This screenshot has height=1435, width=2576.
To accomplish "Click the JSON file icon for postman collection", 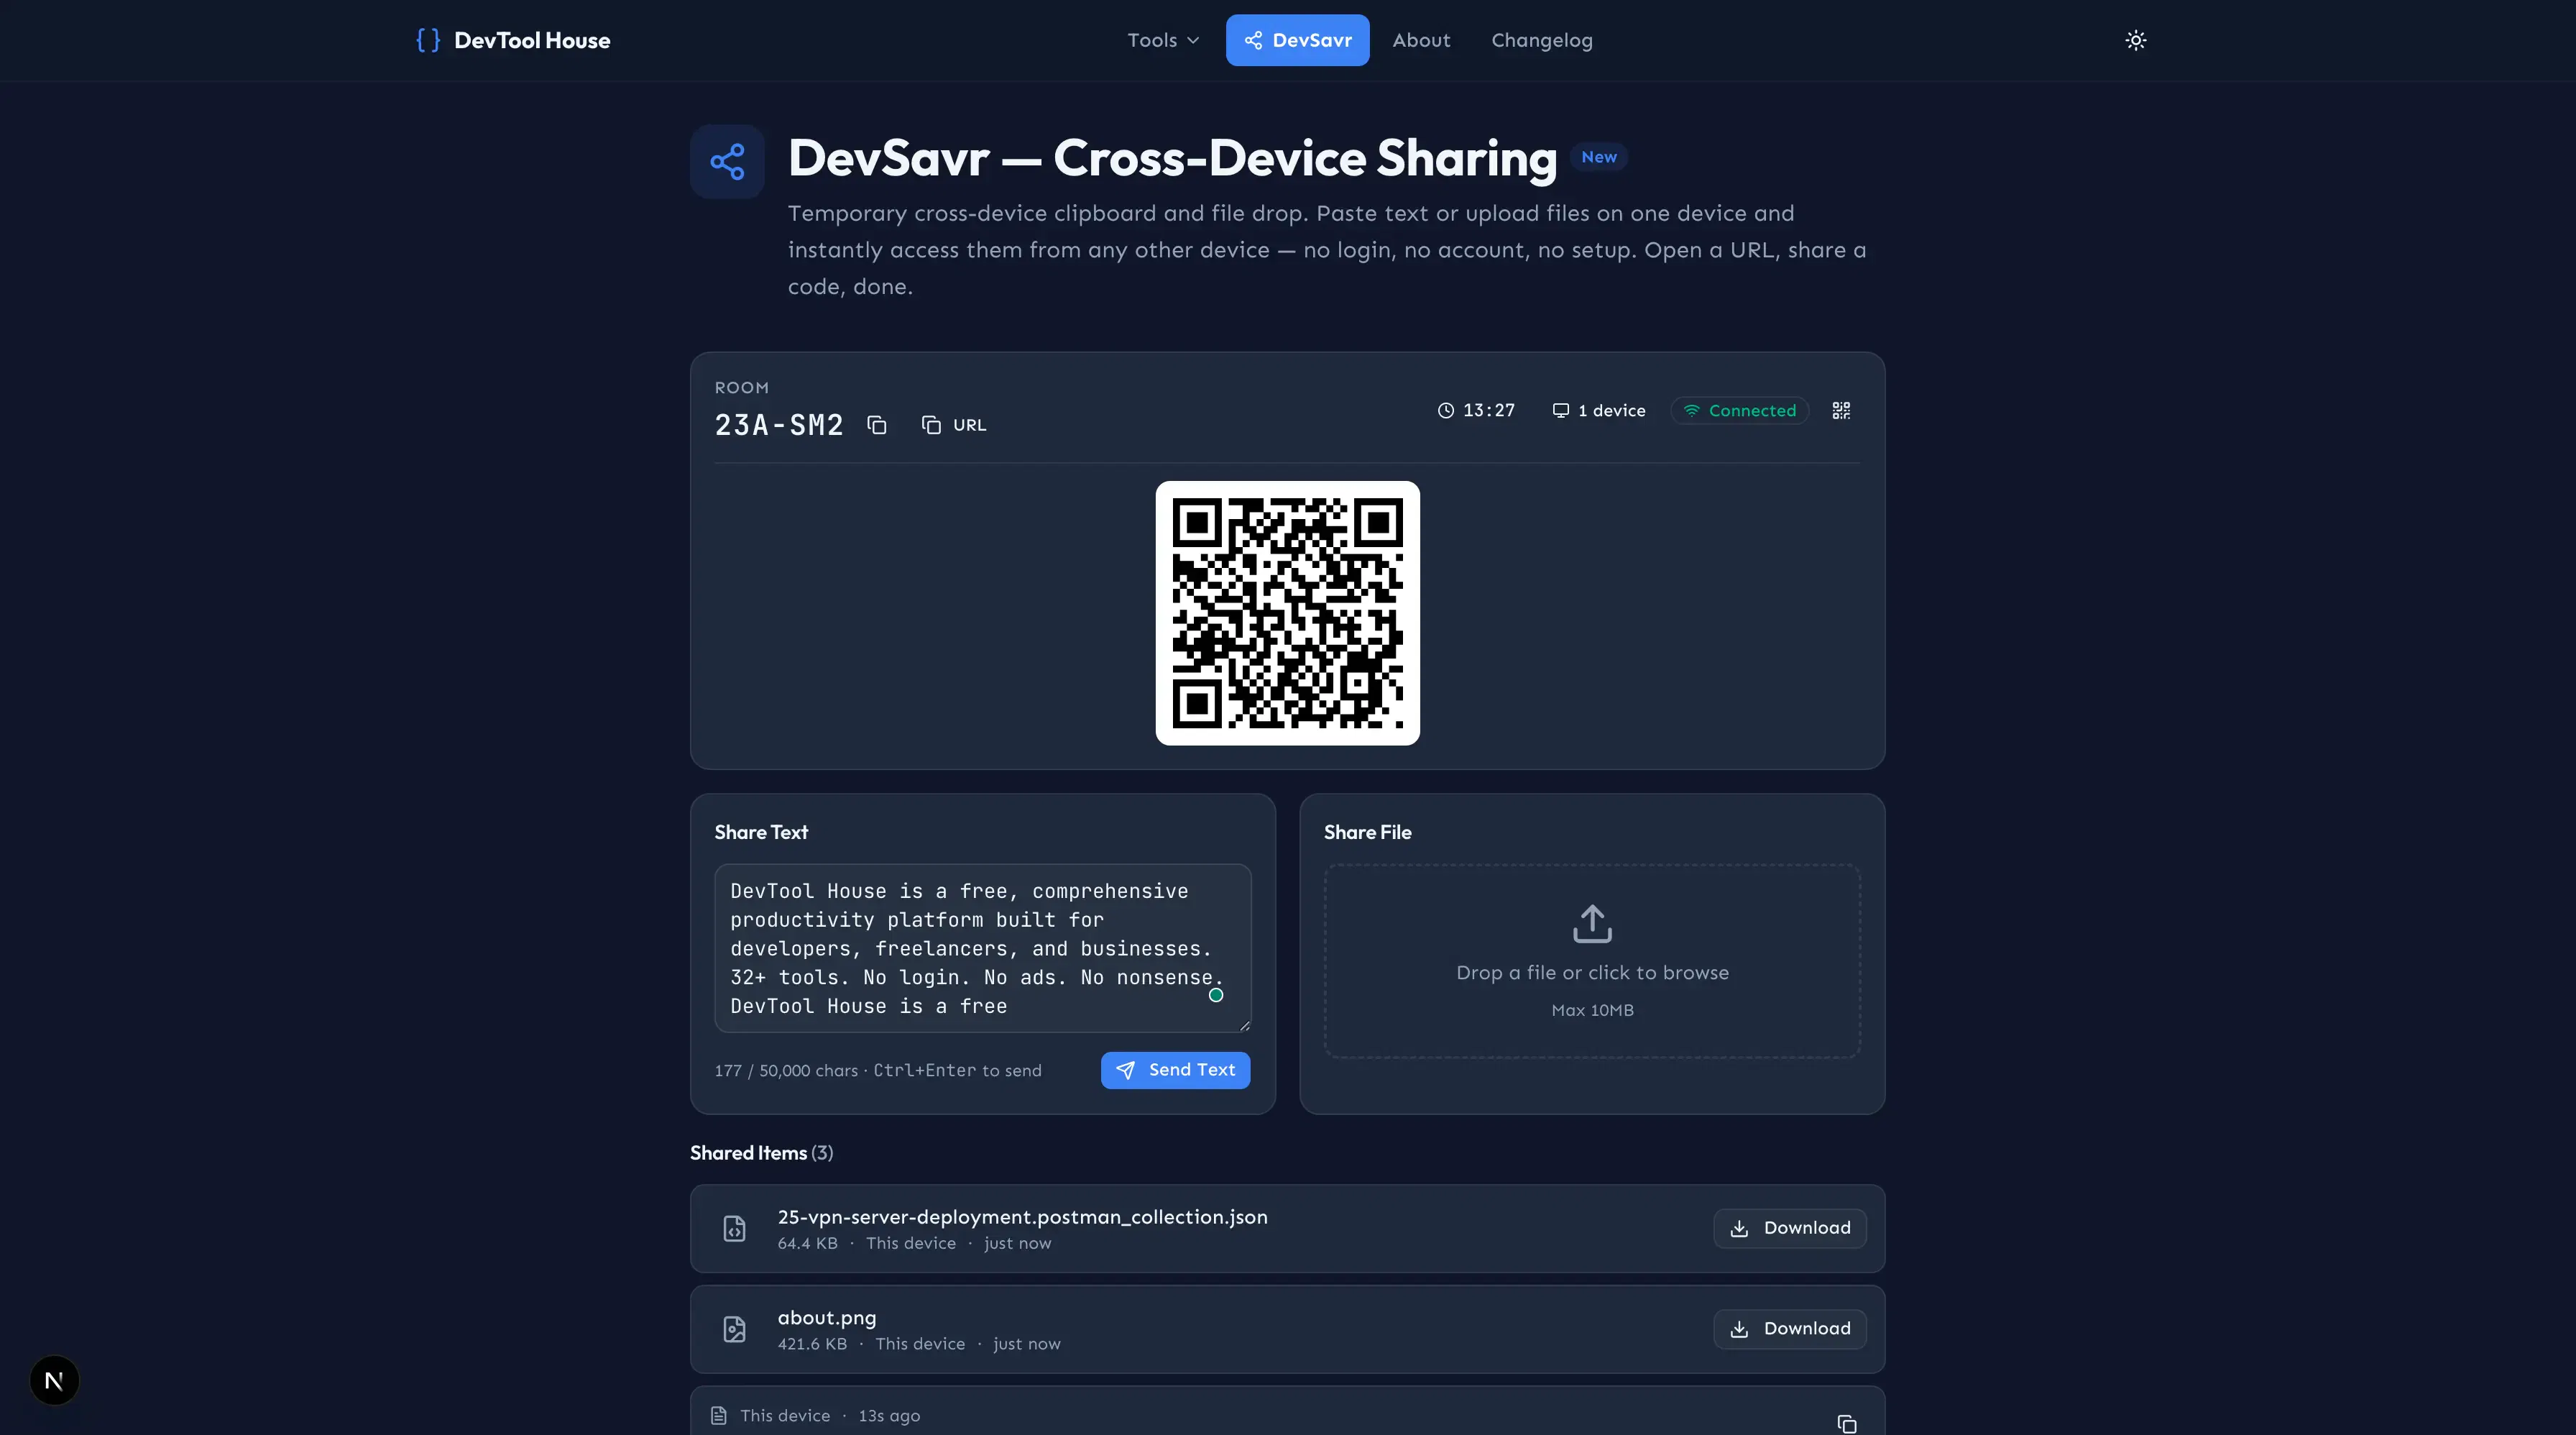I will [734, 1229].
